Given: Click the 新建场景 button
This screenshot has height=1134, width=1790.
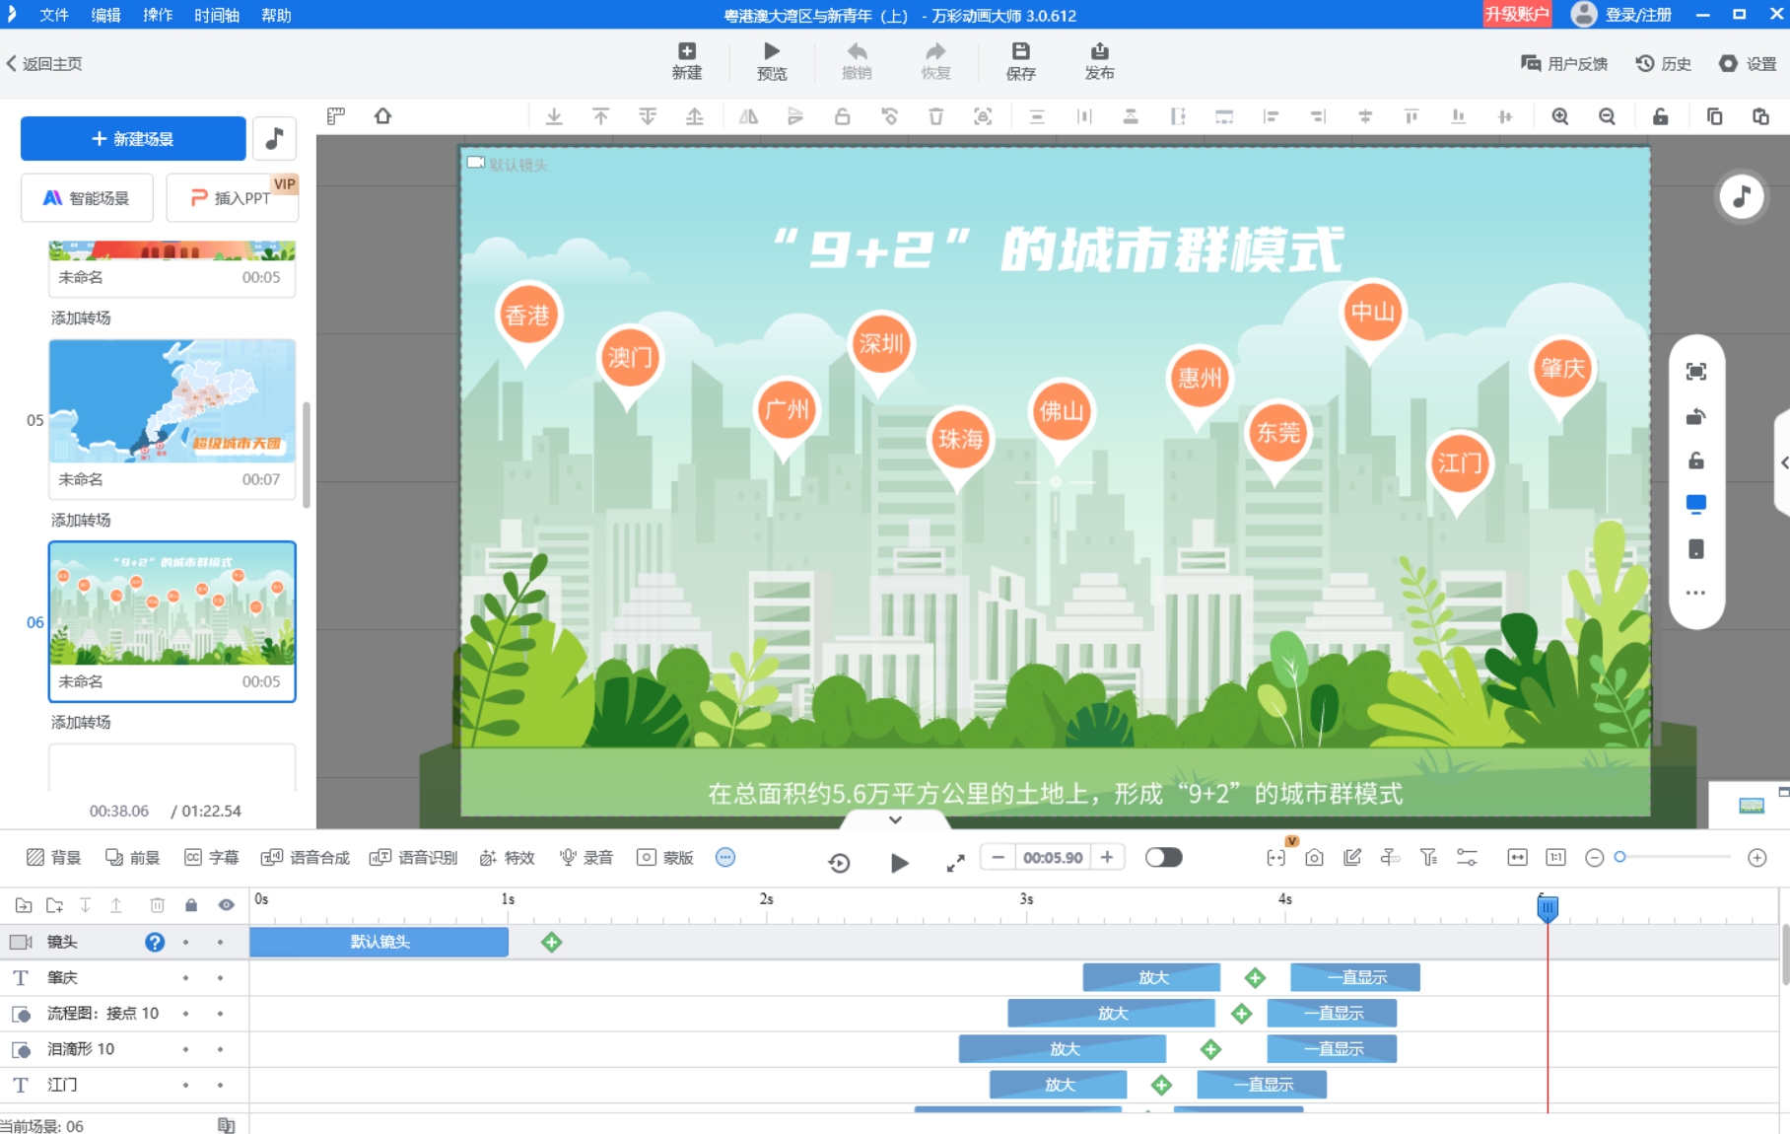Looking at the screenshot, I should coord(133,138).
